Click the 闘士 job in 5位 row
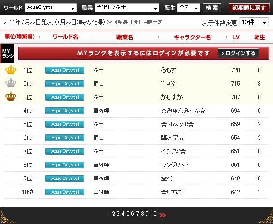The image size is (273, 224). [x=99, y=124]
